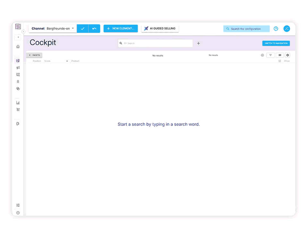
Task: Expand the sidebar with the arrow toggle
Action: (23, 32)
